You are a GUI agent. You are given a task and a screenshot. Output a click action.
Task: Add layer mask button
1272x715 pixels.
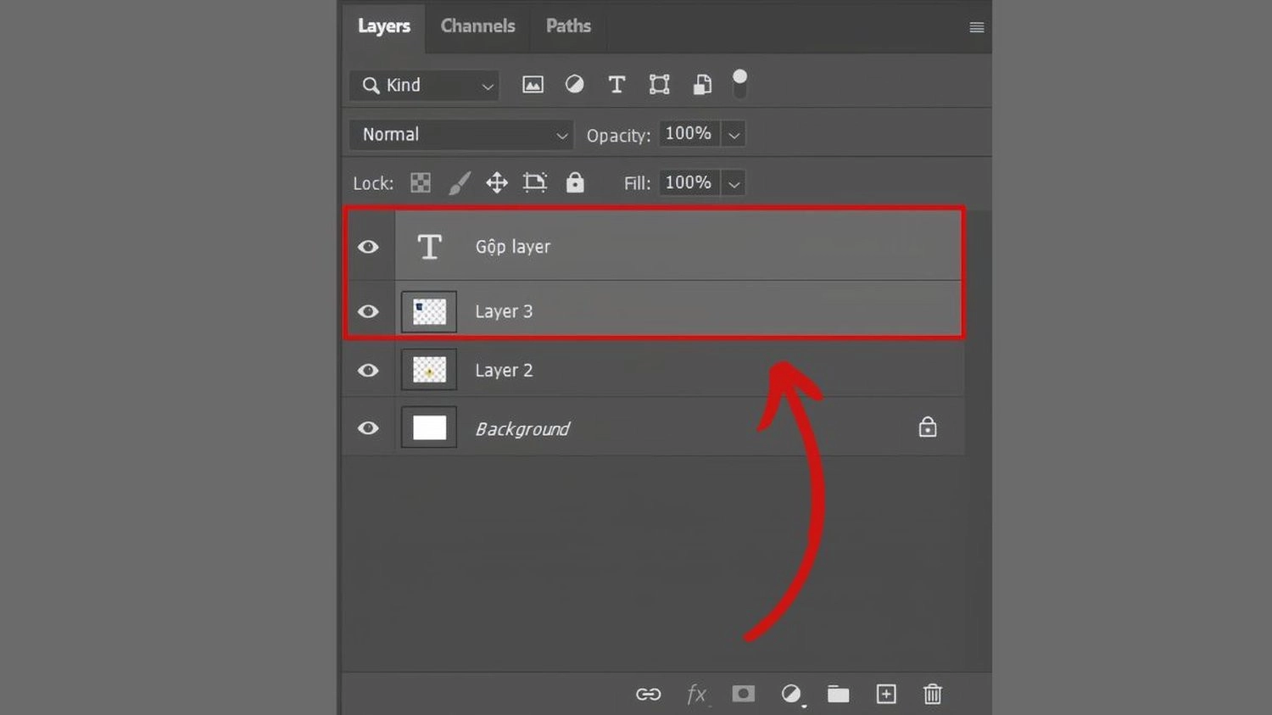click(x=744, y=694)
